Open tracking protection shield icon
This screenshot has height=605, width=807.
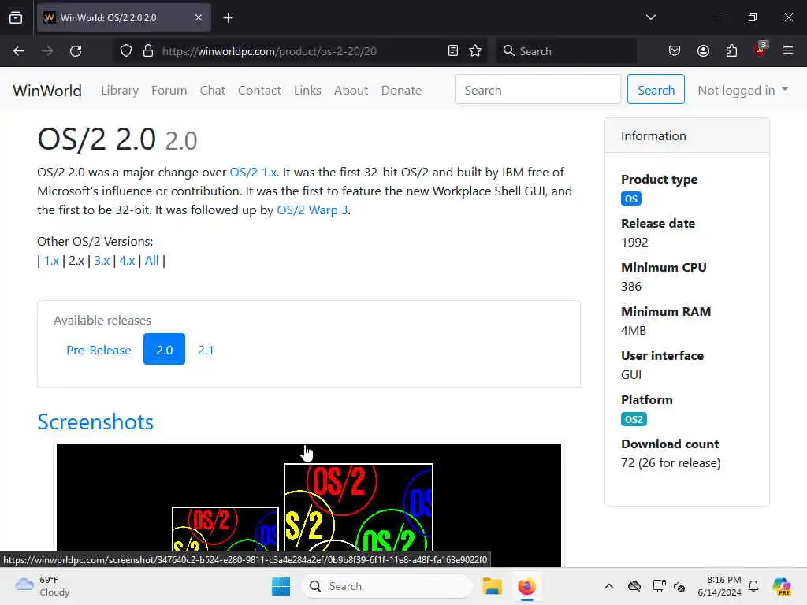point(126,51)
